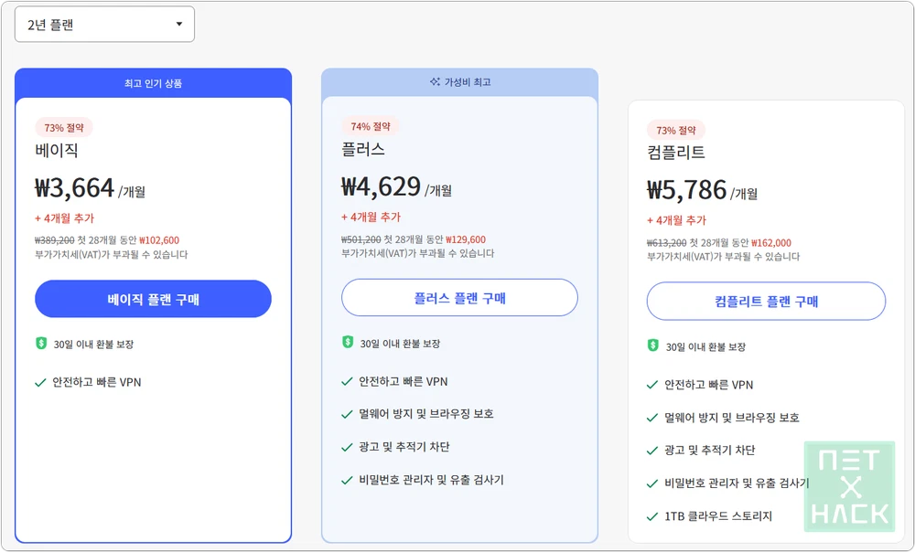Viewport: 915px width, 552px height.
Task: Click the green shield icon in 컴플리트 card
Action: pos(652,346)
